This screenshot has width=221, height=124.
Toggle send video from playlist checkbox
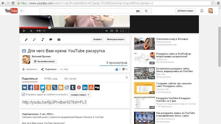pyautogui.click(x=23, y=94)
